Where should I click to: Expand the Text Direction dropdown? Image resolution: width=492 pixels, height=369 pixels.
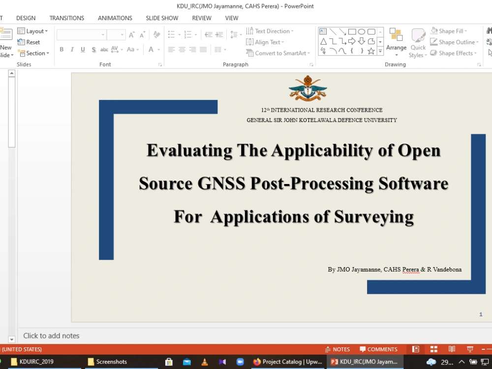270,31
